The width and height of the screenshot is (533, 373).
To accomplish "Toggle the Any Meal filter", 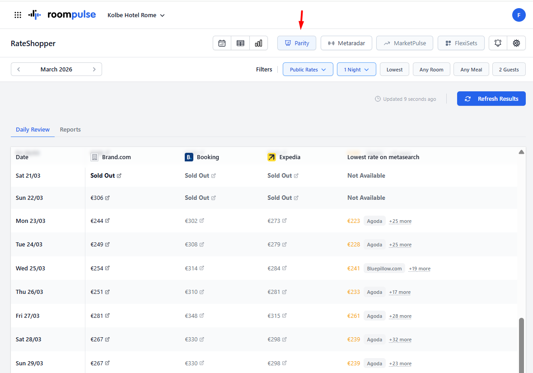I will 471,70.
